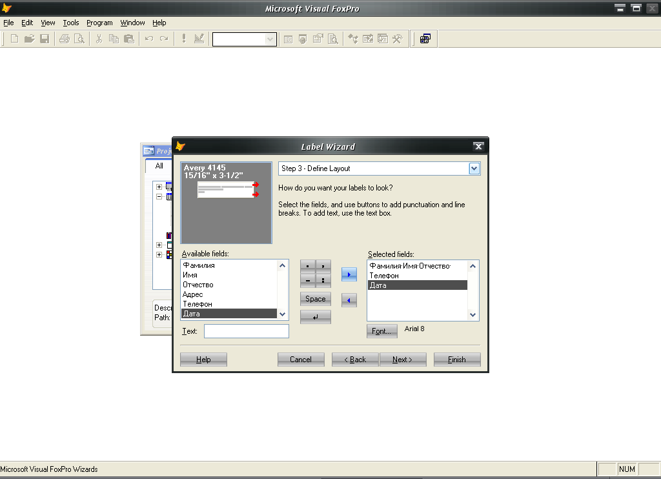The height and width of the screenshot is (479, 661).
Task: Remove field using the left arrow button
Action: click(x=349, y=300)
